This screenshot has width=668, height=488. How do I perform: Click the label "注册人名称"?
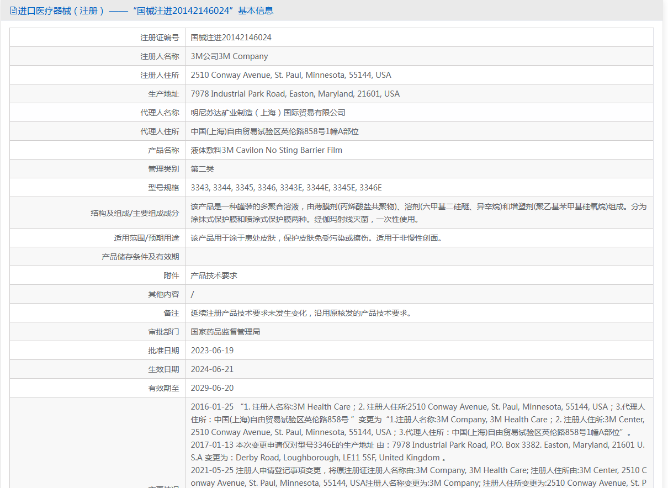coord(160,56)
